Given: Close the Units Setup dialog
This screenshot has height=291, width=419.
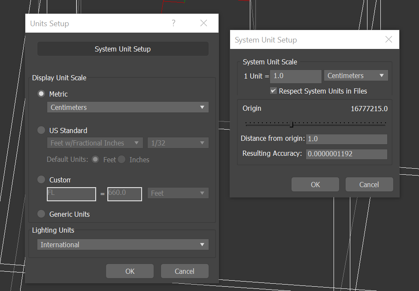Looking at the screenshot, I should click(x=203, y=23).
